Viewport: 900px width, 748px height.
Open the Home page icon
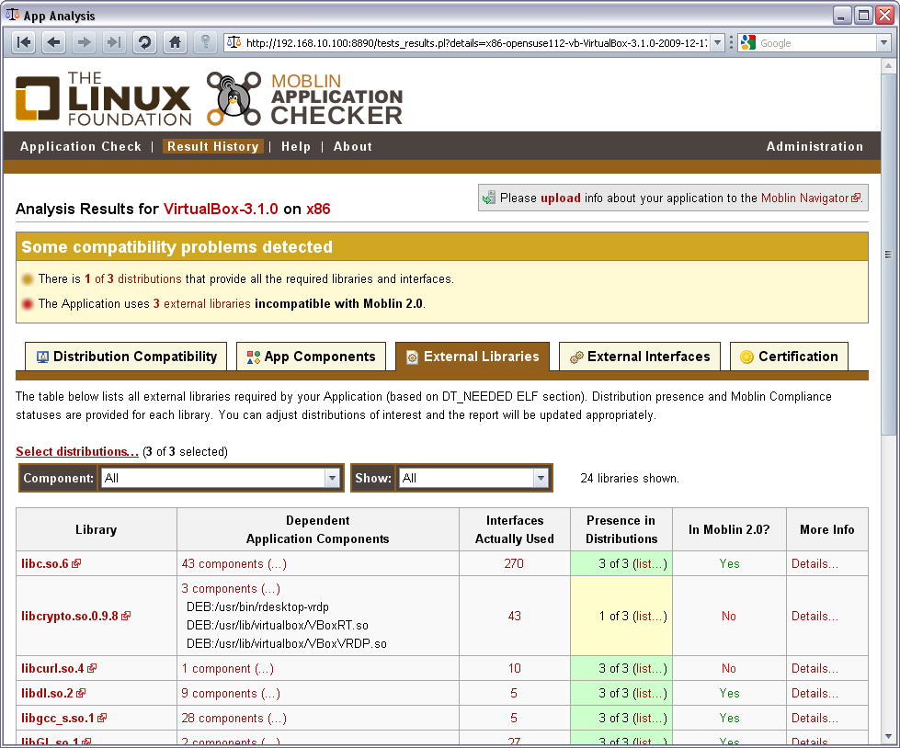(x=175, y=42)
